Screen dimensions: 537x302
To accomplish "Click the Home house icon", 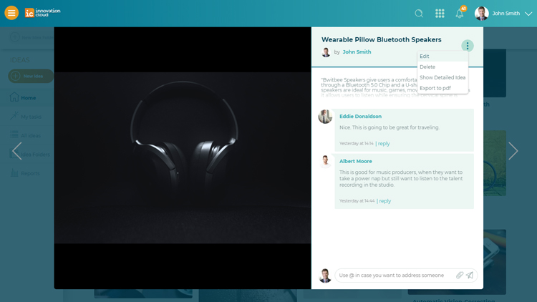I will click(14, 97).
